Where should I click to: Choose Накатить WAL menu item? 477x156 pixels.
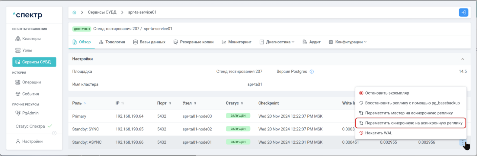379,133
